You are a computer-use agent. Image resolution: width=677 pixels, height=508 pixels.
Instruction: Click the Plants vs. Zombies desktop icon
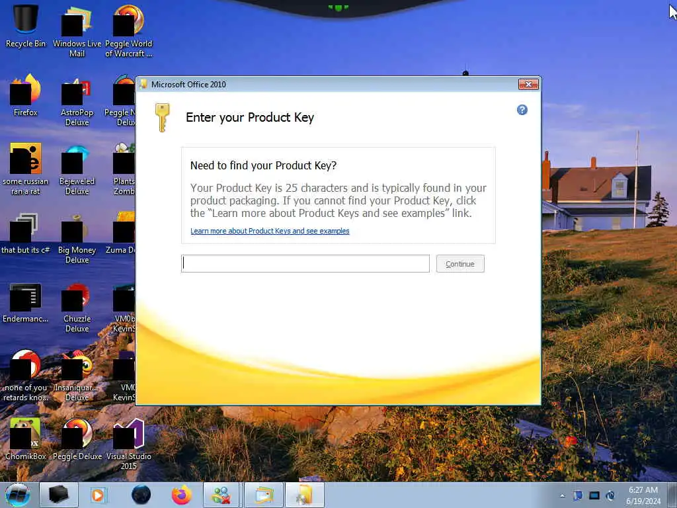click(124, 169)
